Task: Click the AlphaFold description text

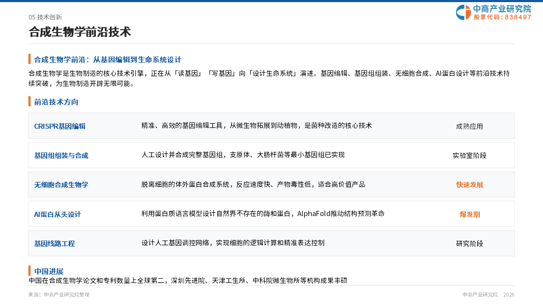Action: click(263, 213)
